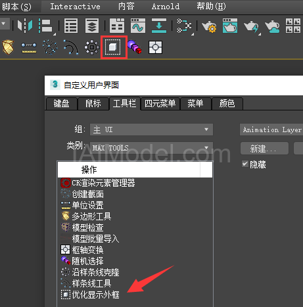The width and height of the screenshot is (303, 307).
Task: Click the Mirror tool icon
Action: click(x=25, y=26)
